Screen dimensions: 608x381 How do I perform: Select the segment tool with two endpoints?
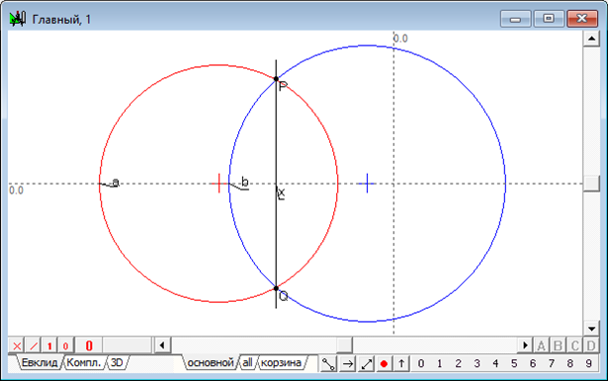[x=328, y=363]
